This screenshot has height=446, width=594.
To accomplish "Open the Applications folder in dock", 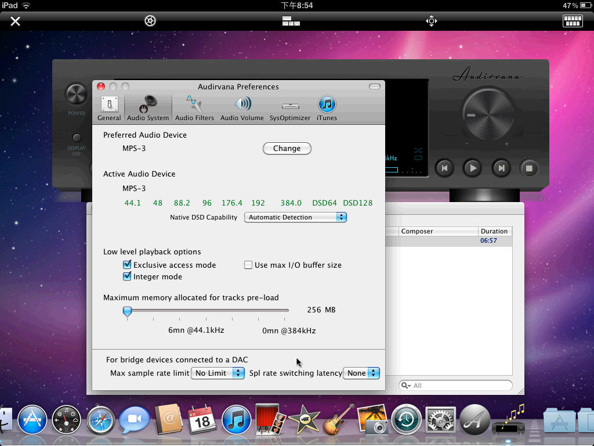I will (x=560, y=420).
